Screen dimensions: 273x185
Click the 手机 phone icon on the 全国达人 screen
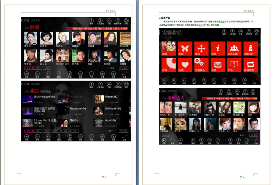click(246, 141)
